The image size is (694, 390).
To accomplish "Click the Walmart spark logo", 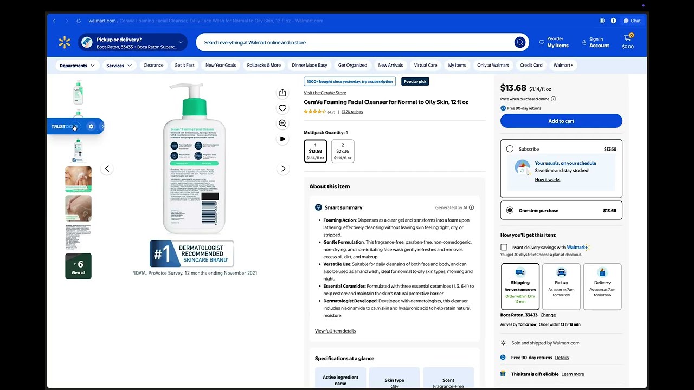I will coord(65,42).
